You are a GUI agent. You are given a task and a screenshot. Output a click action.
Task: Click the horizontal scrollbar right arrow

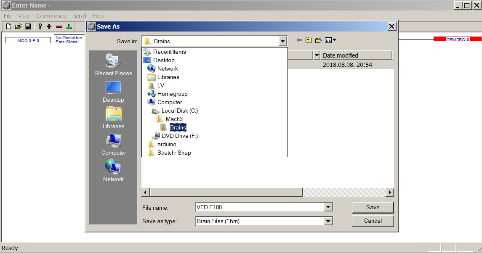(390, 192)
